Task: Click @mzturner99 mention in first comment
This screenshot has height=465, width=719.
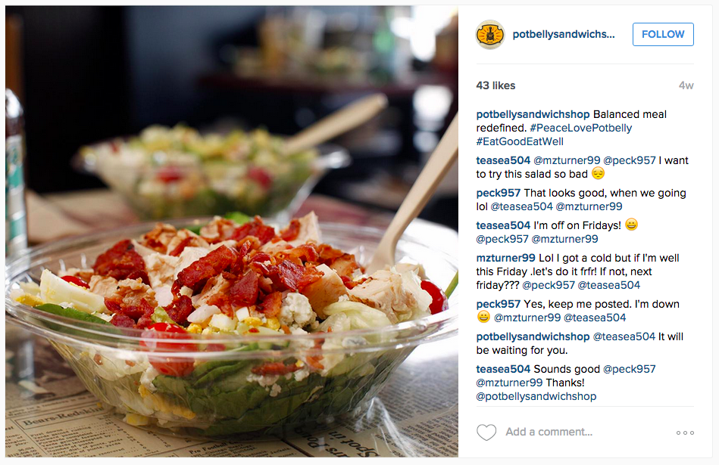Action: 567,160
